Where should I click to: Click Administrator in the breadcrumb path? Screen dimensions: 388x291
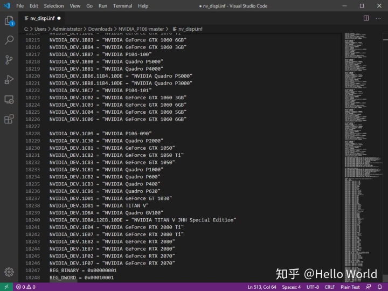pyautogui.click(x=67, y=29)
